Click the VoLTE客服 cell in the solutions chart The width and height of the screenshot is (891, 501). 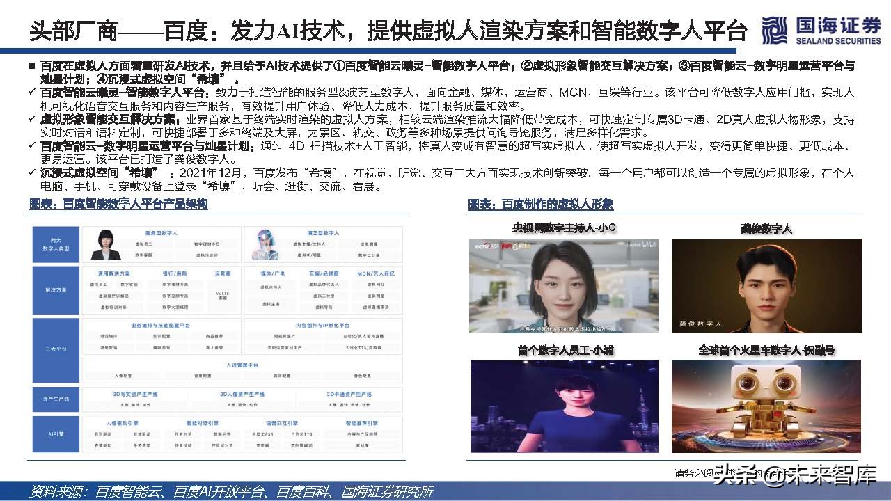223,294
